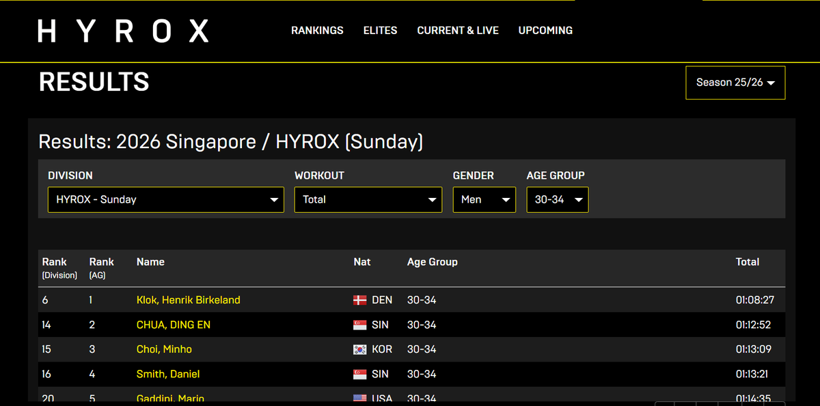Click total time 01:13:09

pyautogui.click(x=755, y=349)
